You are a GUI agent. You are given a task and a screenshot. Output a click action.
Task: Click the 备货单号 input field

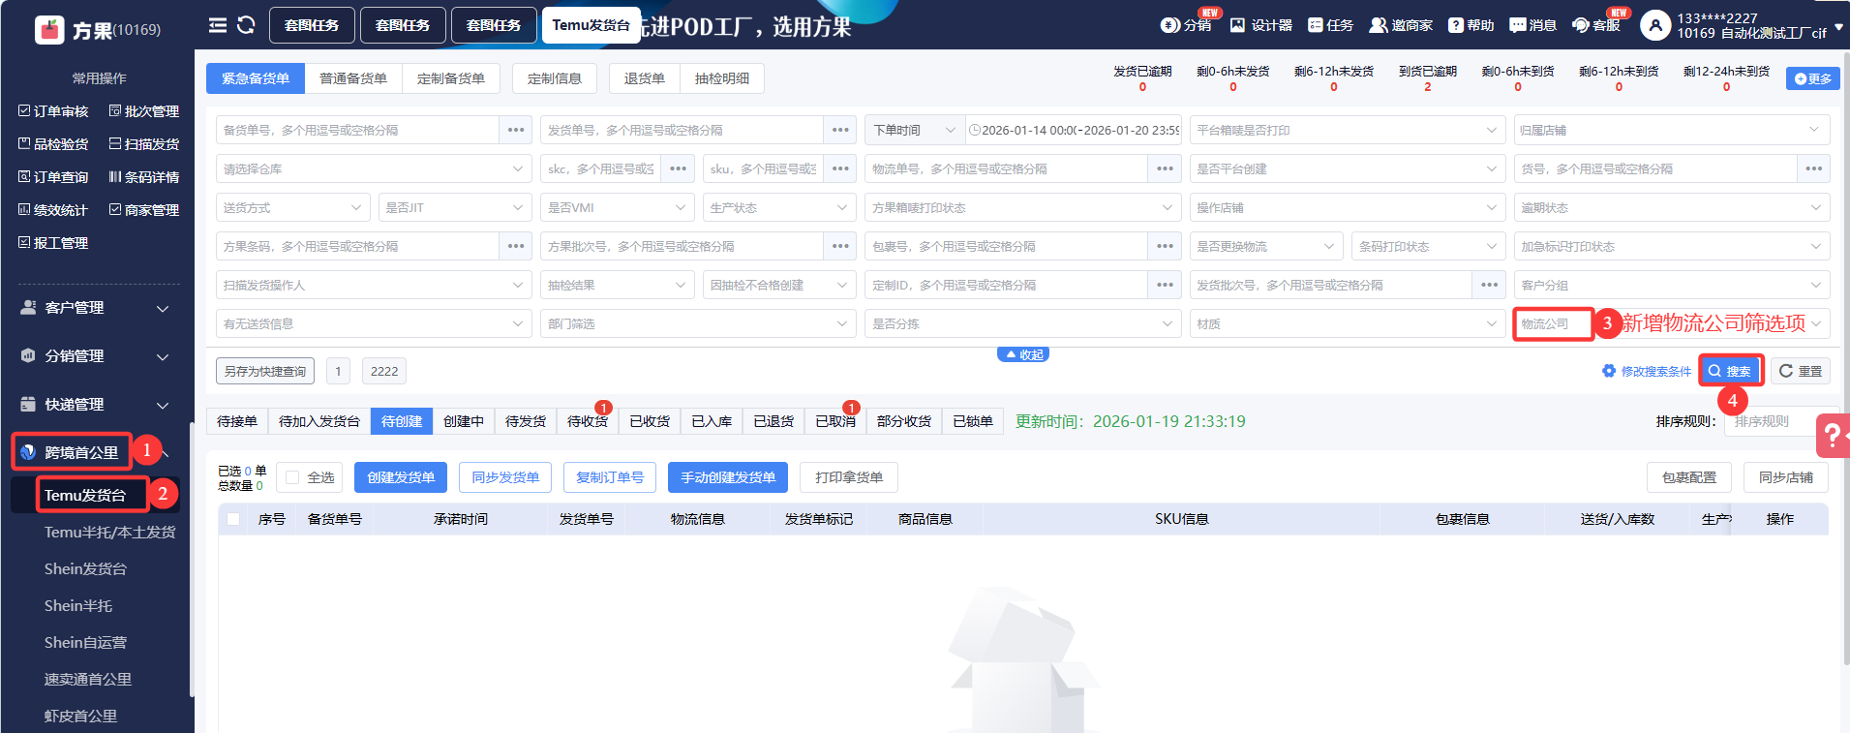pyautogui.click(x=356, y=130)
